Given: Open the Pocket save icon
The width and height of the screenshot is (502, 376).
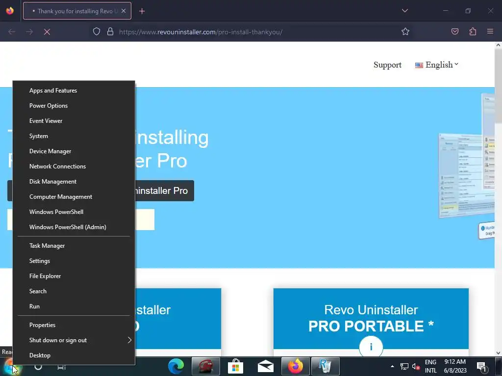Looking at the screenshot, I should pyautogui.click(x=454, y=31).
